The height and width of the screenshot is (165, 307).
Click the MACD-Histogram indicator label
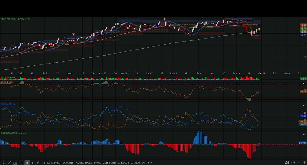pyautogui.click(x=13, y=133)
